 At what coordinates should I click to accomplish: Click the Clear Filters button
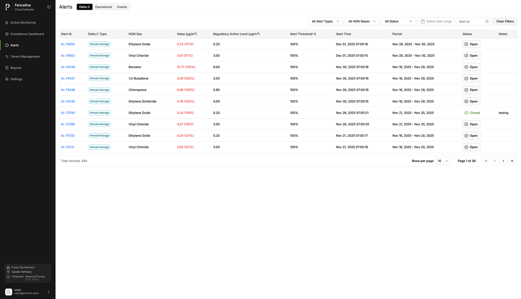tap(505, 21)
